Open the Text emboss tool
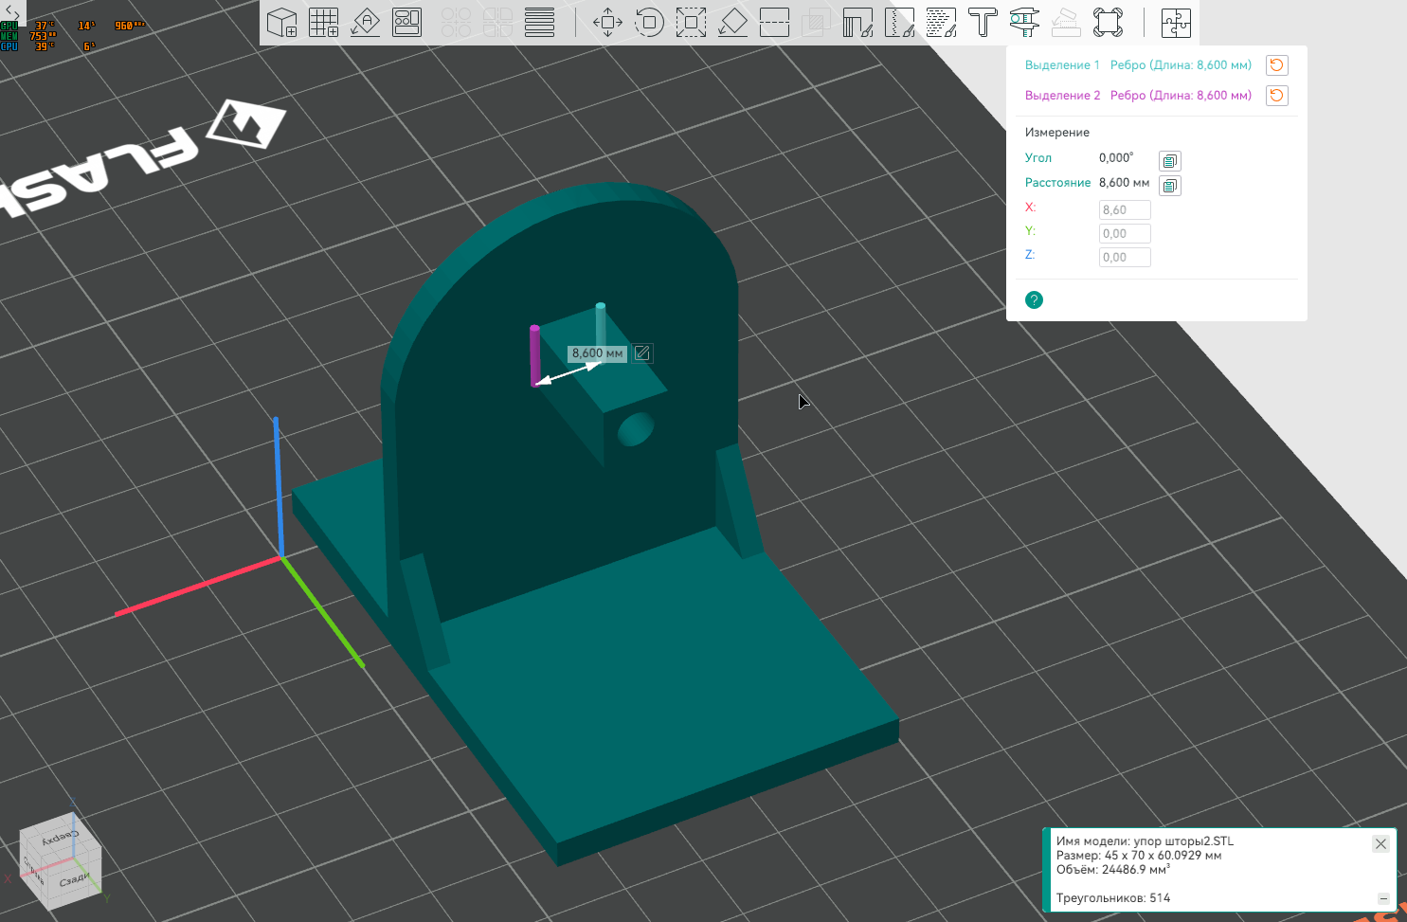The height and width of the screenshot is (922, 1407). click(983, 23)
